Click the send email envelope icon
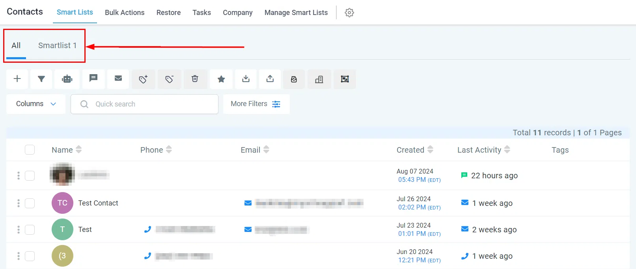This screenshot has height=269, width=636. pyautogui.click(x=118, y=79)
